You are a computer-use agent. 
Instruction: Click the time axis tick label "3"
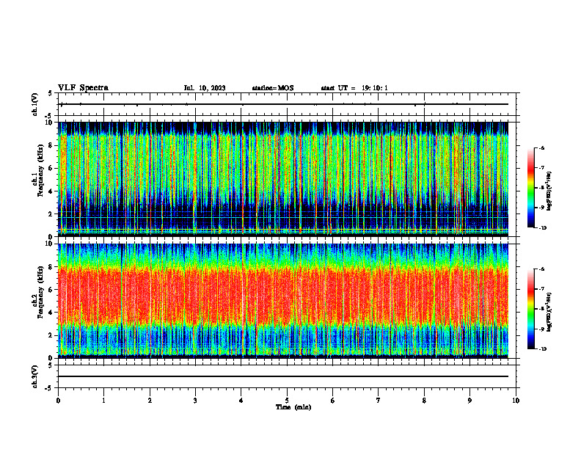point(195,401)
